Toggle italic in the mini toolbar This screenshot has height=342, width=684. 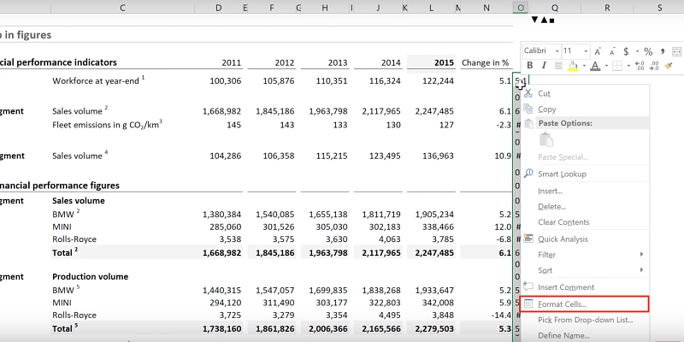[x=543, y=66]
